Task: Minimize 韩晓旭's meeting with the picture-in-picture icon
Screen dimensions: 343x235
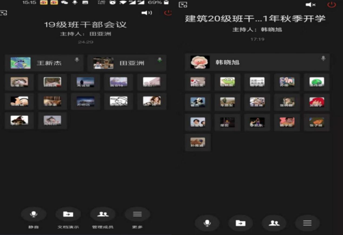Action: coord(183,5)
